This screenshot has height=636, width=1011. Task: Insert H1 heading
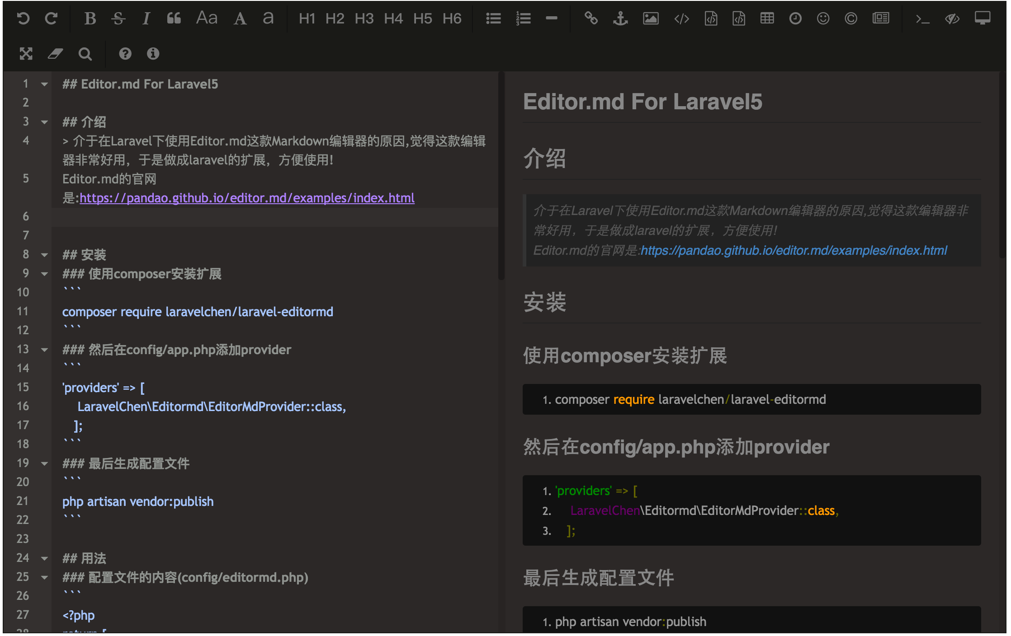307,19
